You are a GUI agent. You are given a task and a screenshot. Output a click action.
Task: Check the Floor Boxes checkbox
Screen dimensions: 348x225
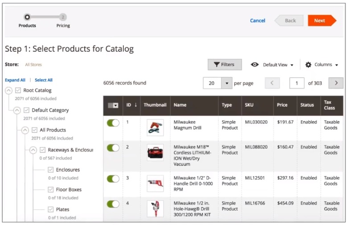click(51, 189)
